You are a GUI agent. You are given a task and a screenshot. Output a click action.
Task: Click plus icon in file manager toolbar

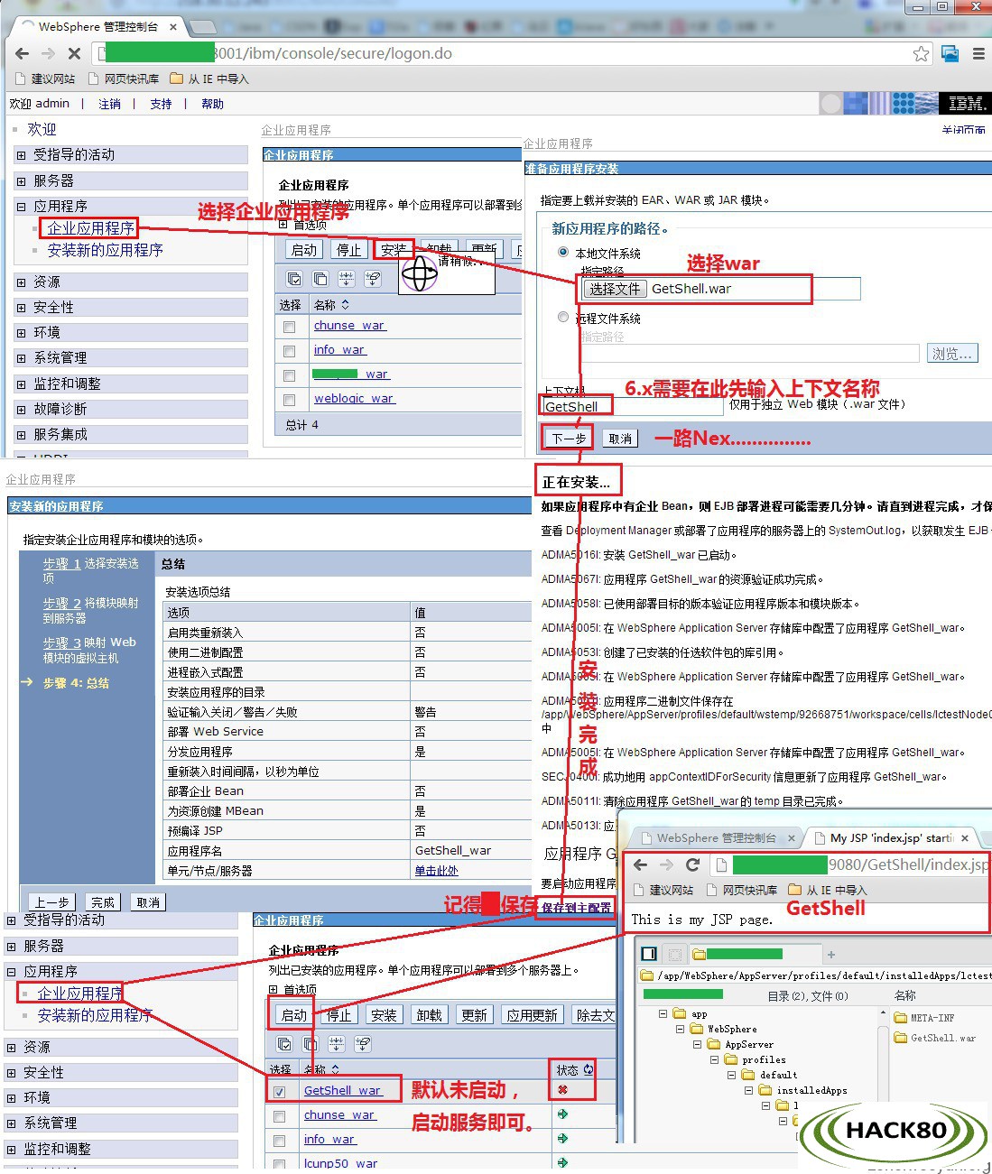831,954
